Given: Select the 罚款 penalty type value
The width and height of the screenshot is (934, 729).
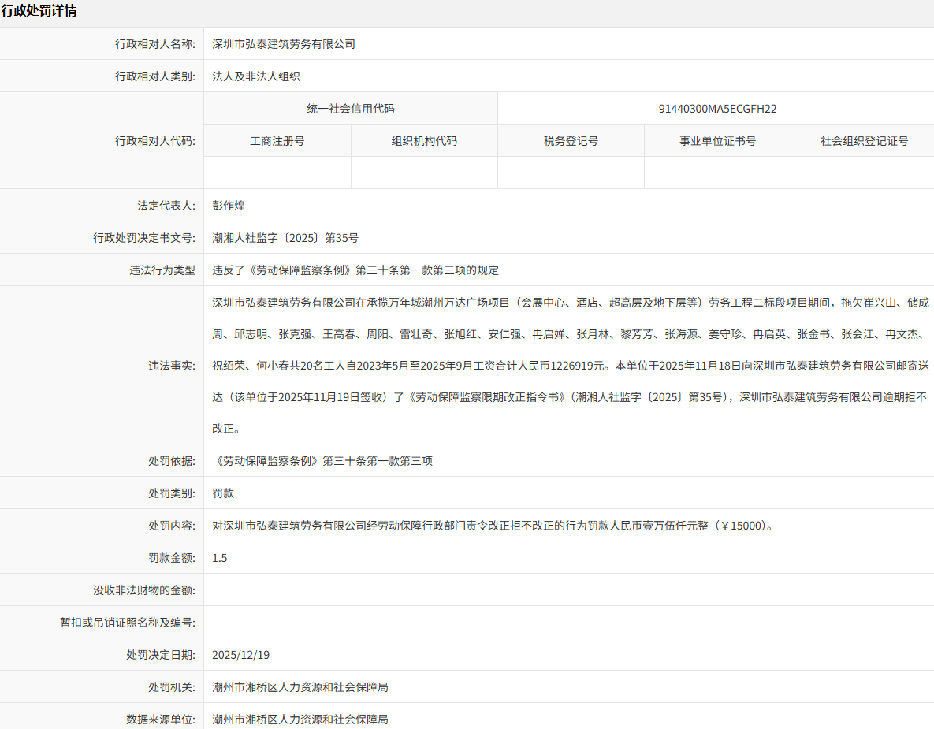Looking at the screenshot, I should 223,493.
